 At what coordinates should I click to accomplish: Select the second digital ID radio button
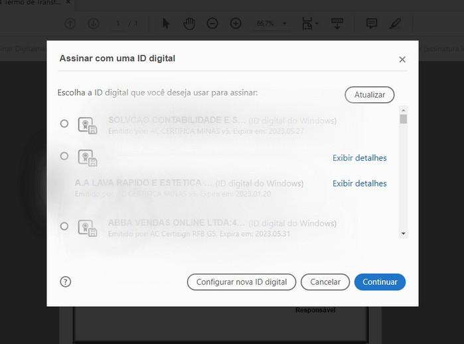[64, 156]
